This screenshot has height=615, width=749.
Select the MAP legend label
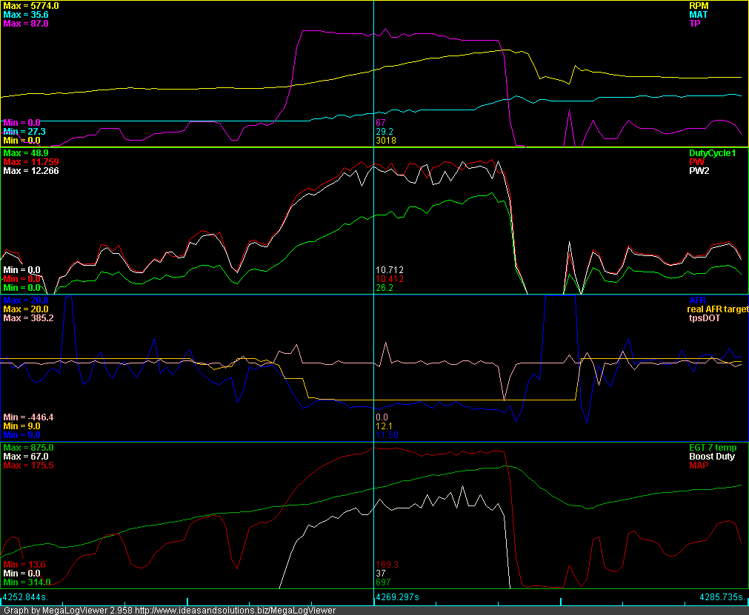tap(698, 466)
